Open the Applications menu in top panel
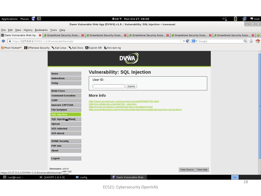This screenshot has height=196, width=261. pos(9,19)
